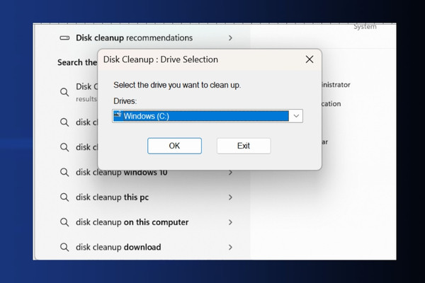The image size is (425, 283).
Task: Expand chevron for disk cleanup windows 10
Action: (x=230, y=173)
